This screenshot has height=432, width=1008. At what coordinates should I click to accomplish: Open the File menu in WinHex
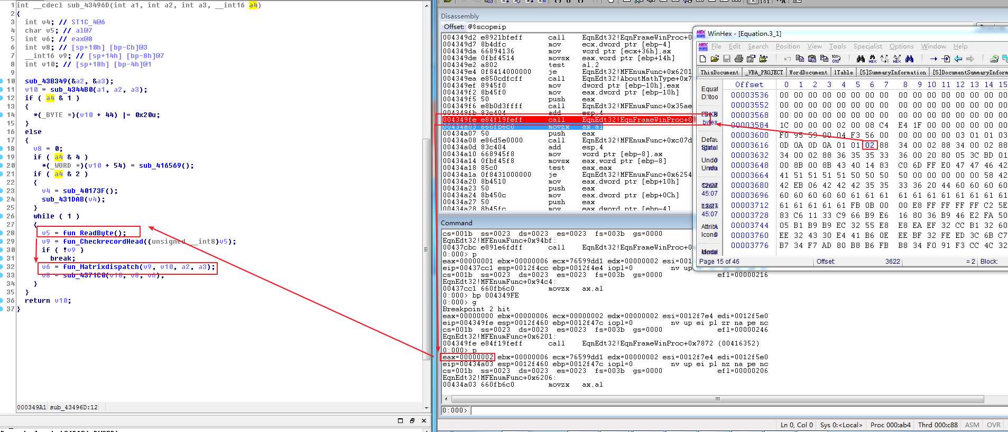tap(716, 46)
